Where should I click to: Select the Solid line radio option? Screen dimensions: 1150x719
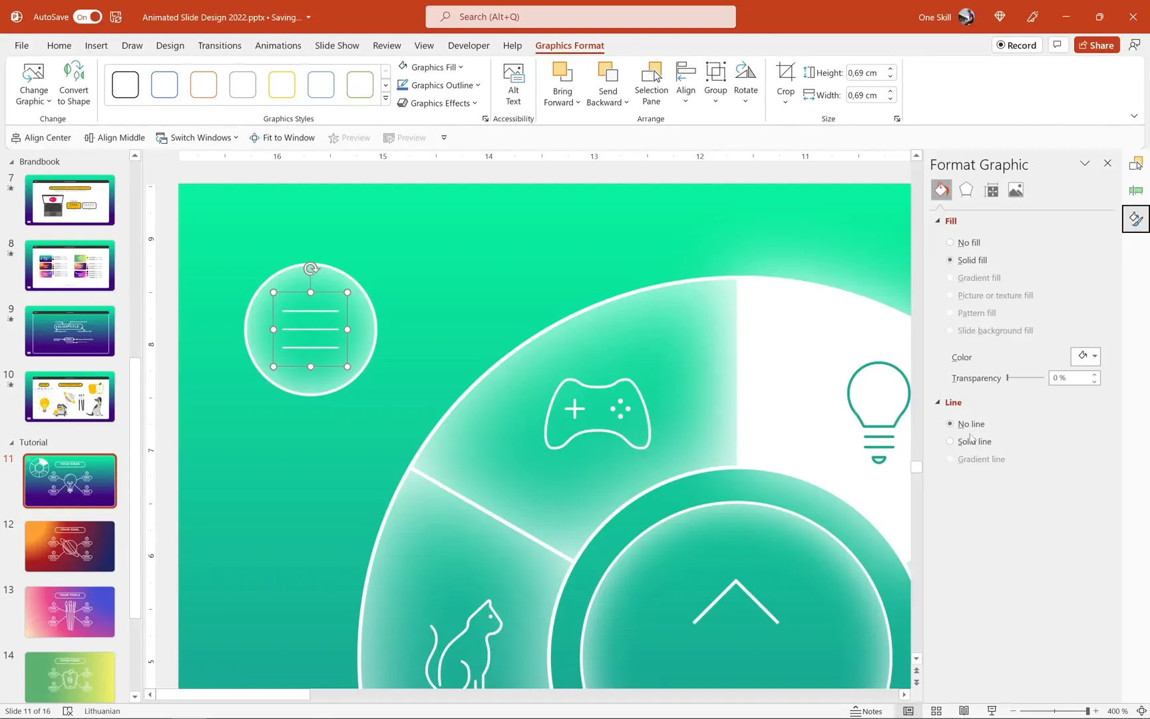(950, 441)
